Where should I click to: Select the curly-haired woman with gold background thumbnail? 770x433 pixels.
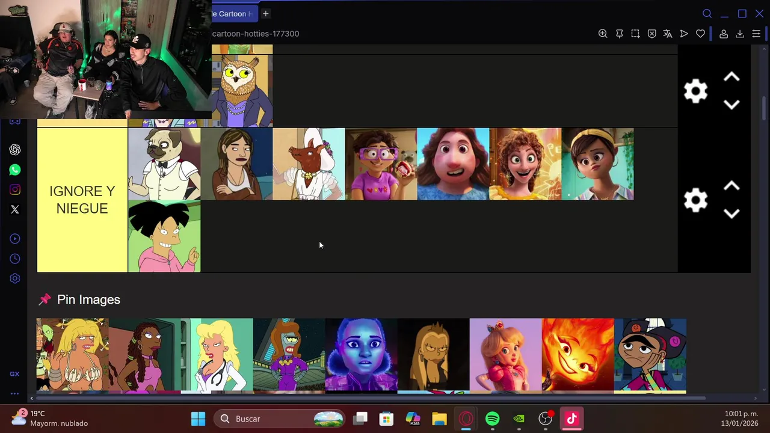pyautogui.click(x=525, y=164)
